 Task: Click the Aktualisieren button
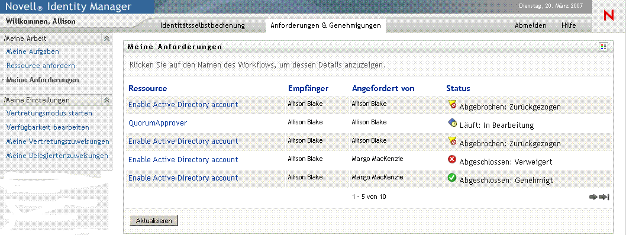(154, 221)
